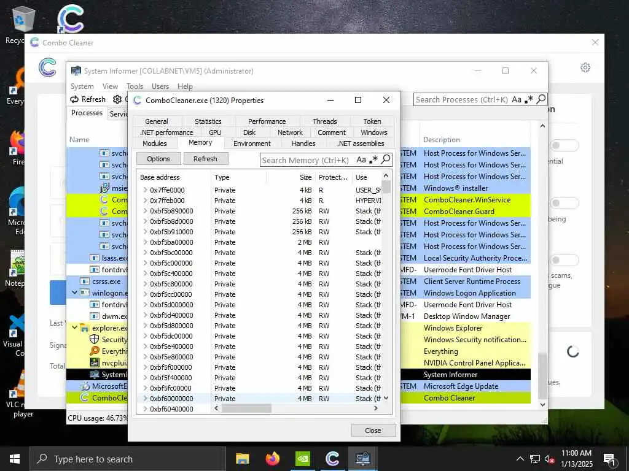This screenshot has height=471, width=629.
Task: Toggle regex icon in Search Memory box
Action: tap(373, 160)
